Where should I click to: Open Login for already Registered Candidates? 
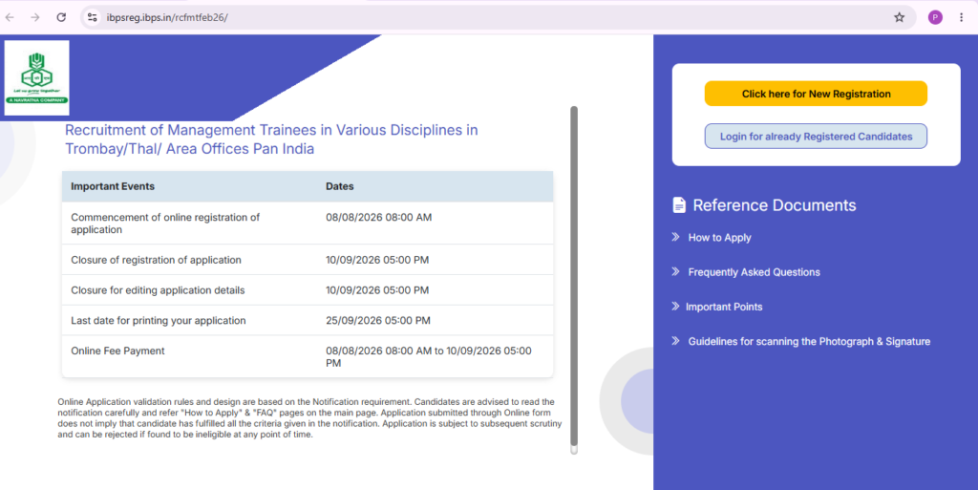[816, 136]
